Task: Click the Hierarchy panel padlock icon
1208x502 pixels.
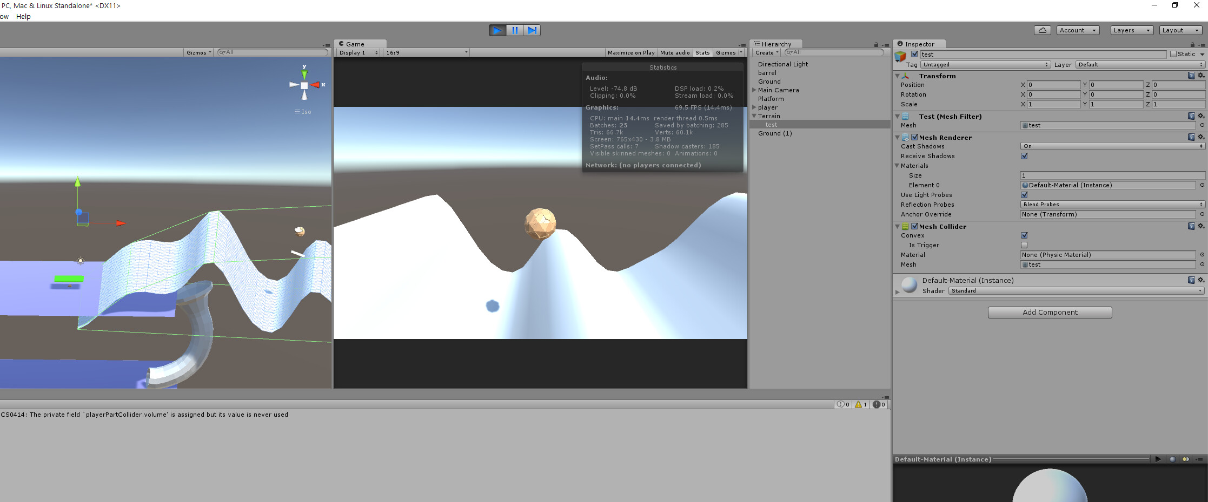Action: click(x=876, y=44)
